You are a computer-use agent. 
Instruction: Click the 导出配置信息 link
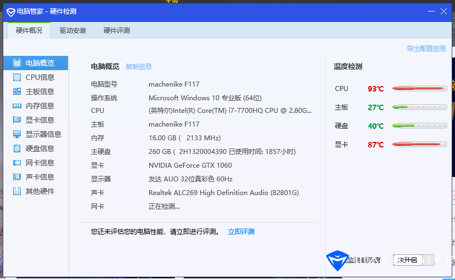pos(426,48)
